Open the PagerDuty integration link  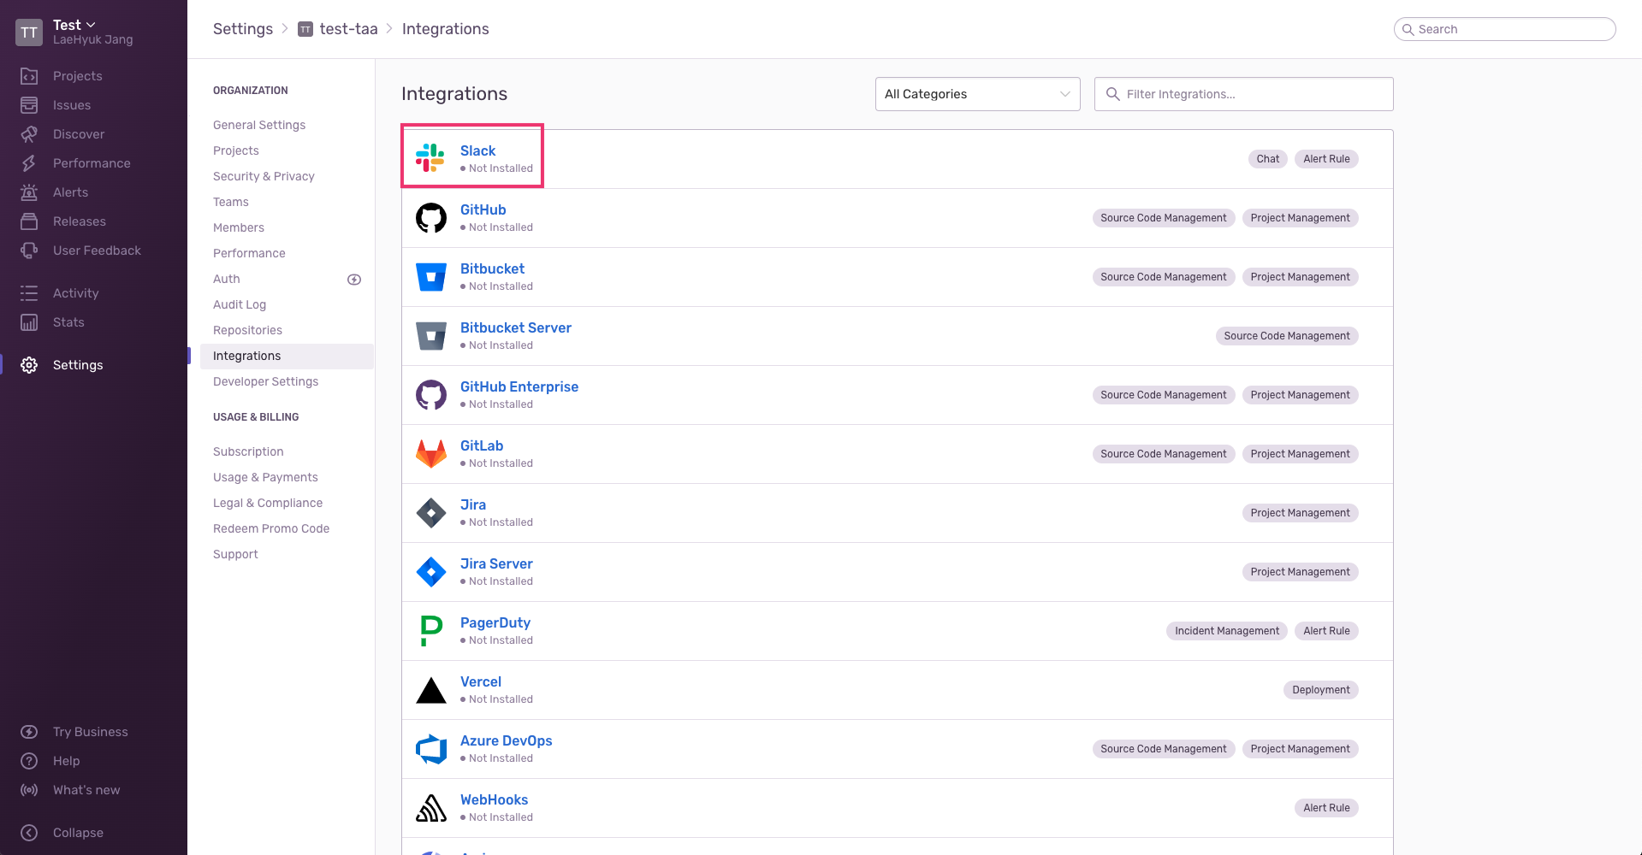pyautogui.click(x=495, y=622)
